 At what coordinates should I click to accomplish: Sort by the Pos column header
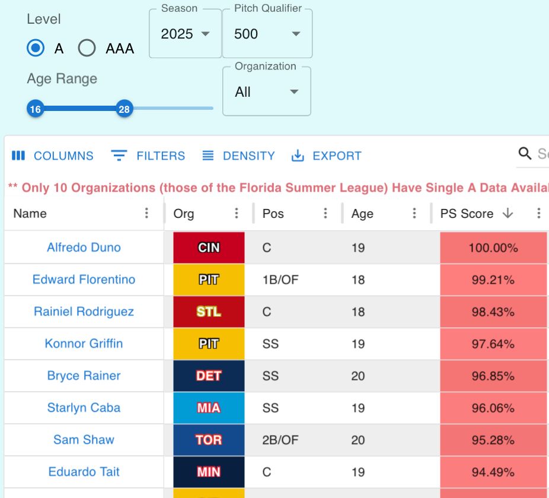tap(273, 214)
